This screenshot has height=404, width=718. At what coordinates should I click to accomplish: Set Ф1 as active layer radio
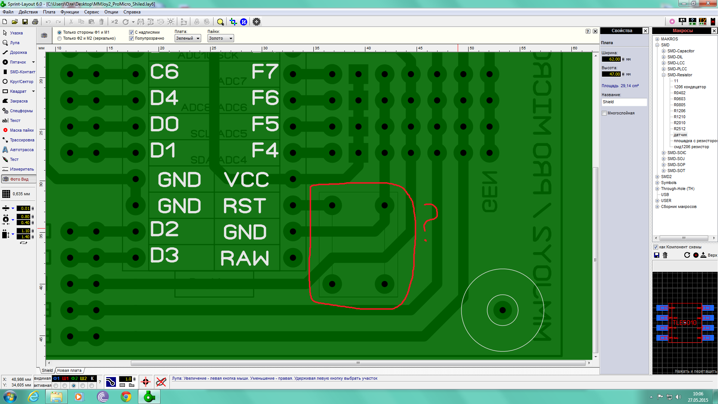coord(56,386)
